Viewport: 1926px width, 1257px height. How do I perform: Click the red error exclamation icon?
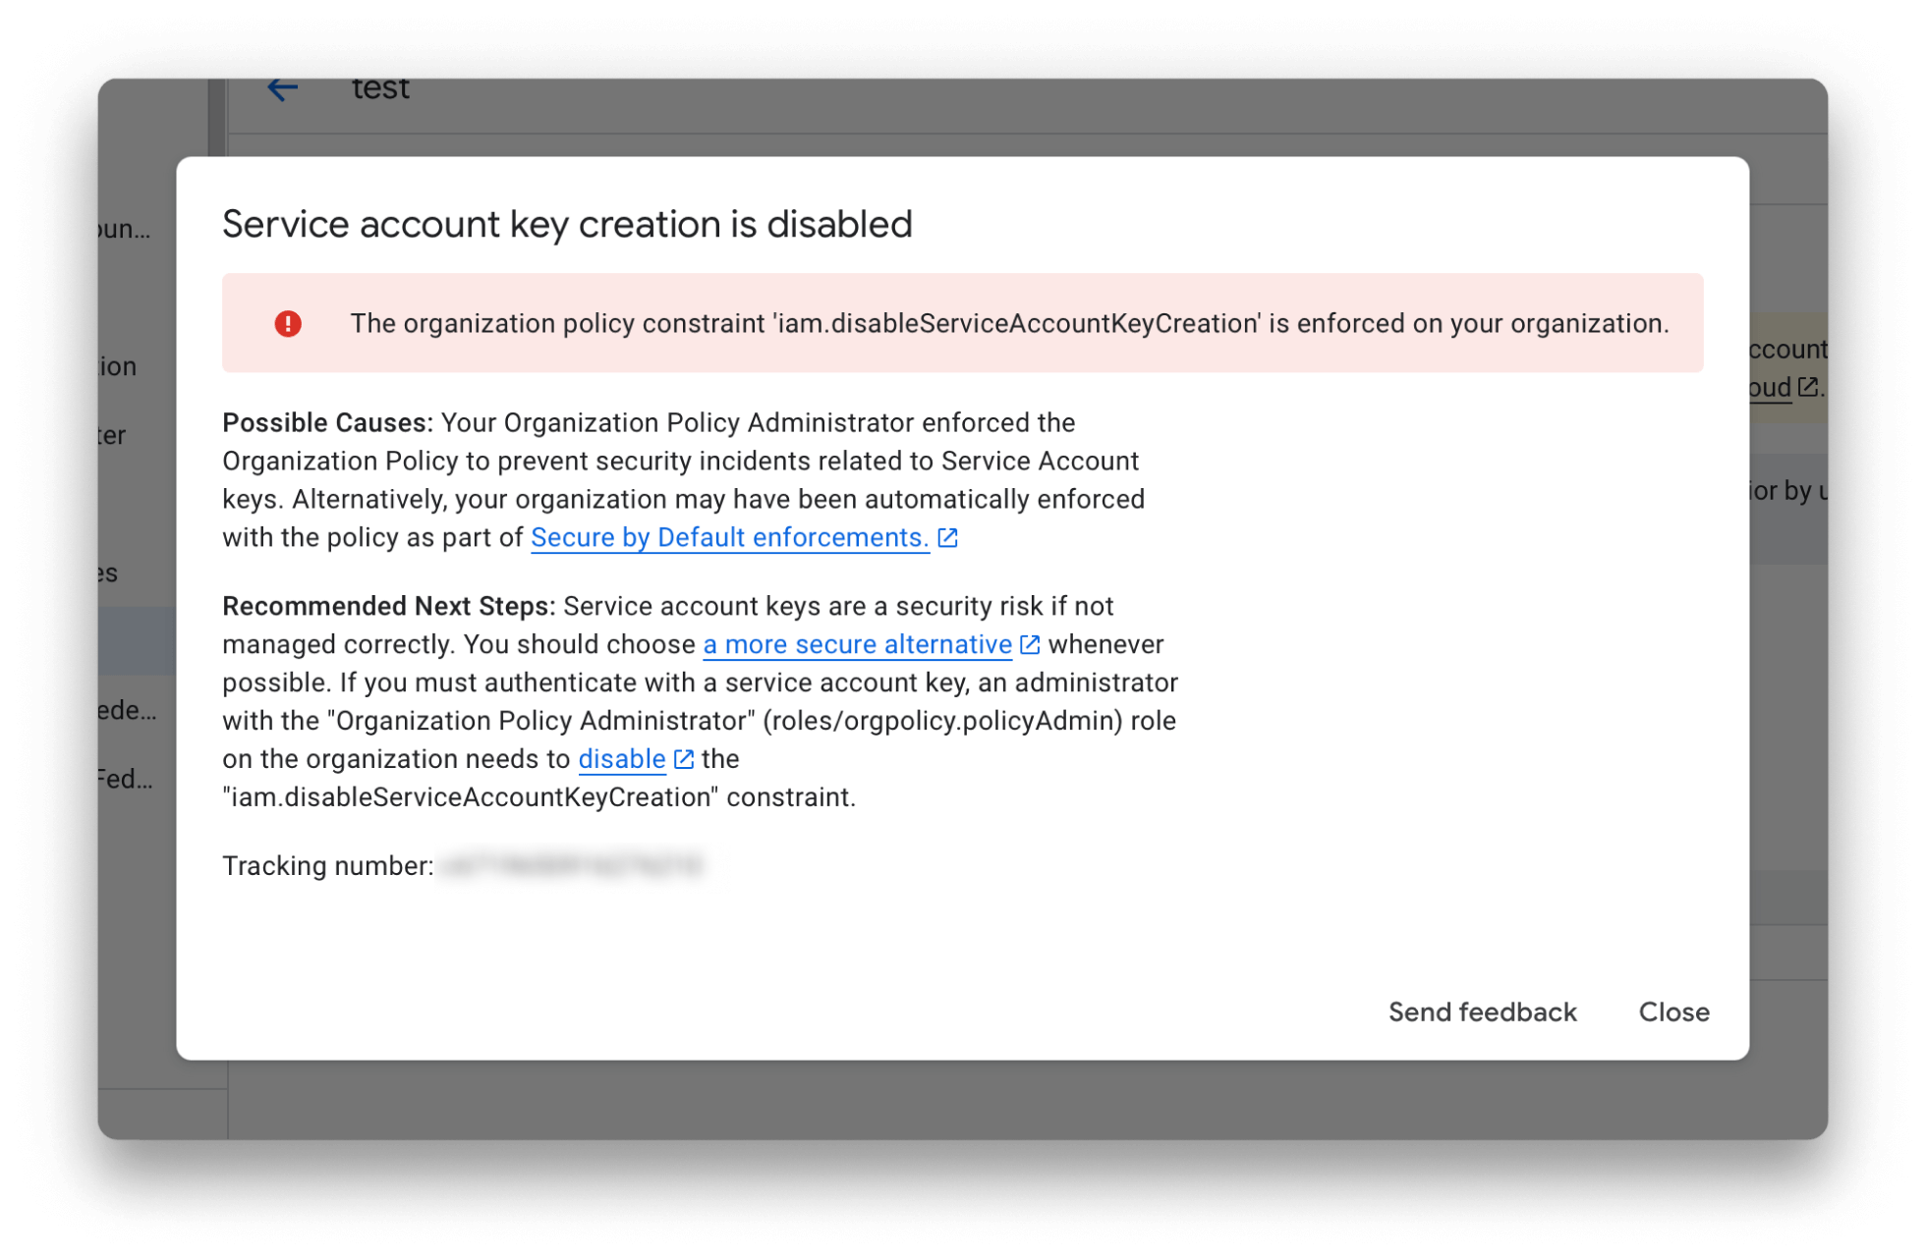(x=288, y=324)
